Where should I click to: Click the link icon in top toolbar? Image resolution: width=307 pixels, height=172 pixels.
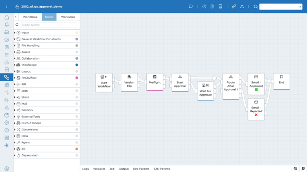pyautogui.click(x=234, y=6)
